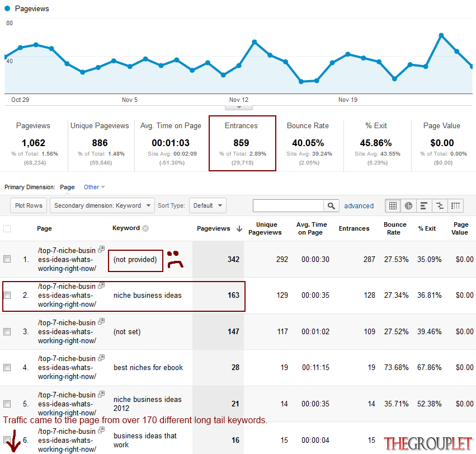Open the Sort Type Default dropdown

pyautogui.click(x=208, y=205)
